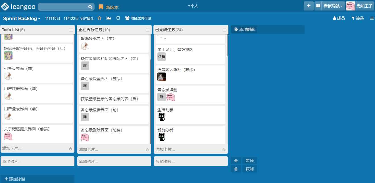The image size is (375, 183).
Task: Open 正在执行任务 column menu
Action: pos(148,30)
